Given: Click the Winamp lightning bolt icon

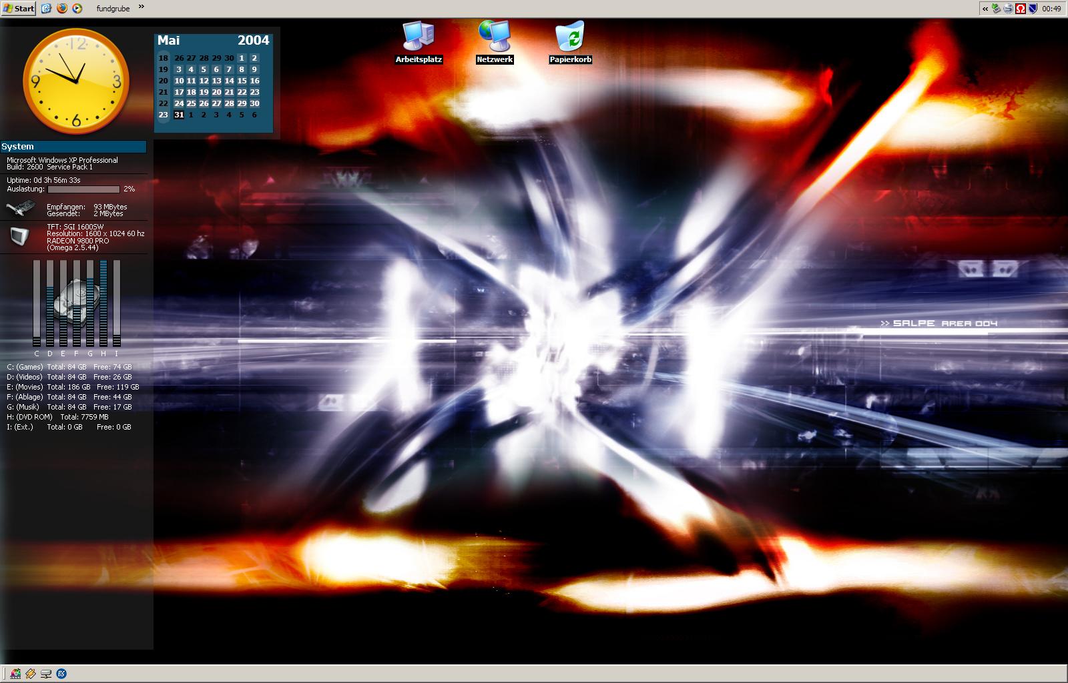Looking at the screenshot, I should click(31, 674).
